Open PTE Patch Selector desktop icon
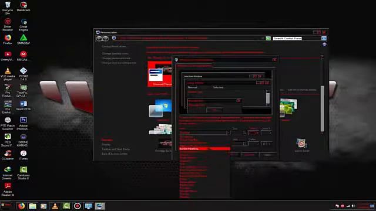Screen dimensions: 376x211 [8, 124]
